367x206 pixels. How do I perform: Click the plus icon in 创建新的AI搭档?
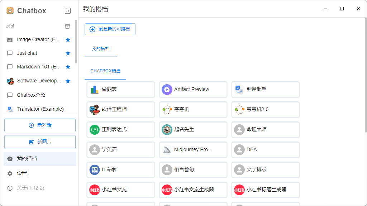tap(92, 29)
